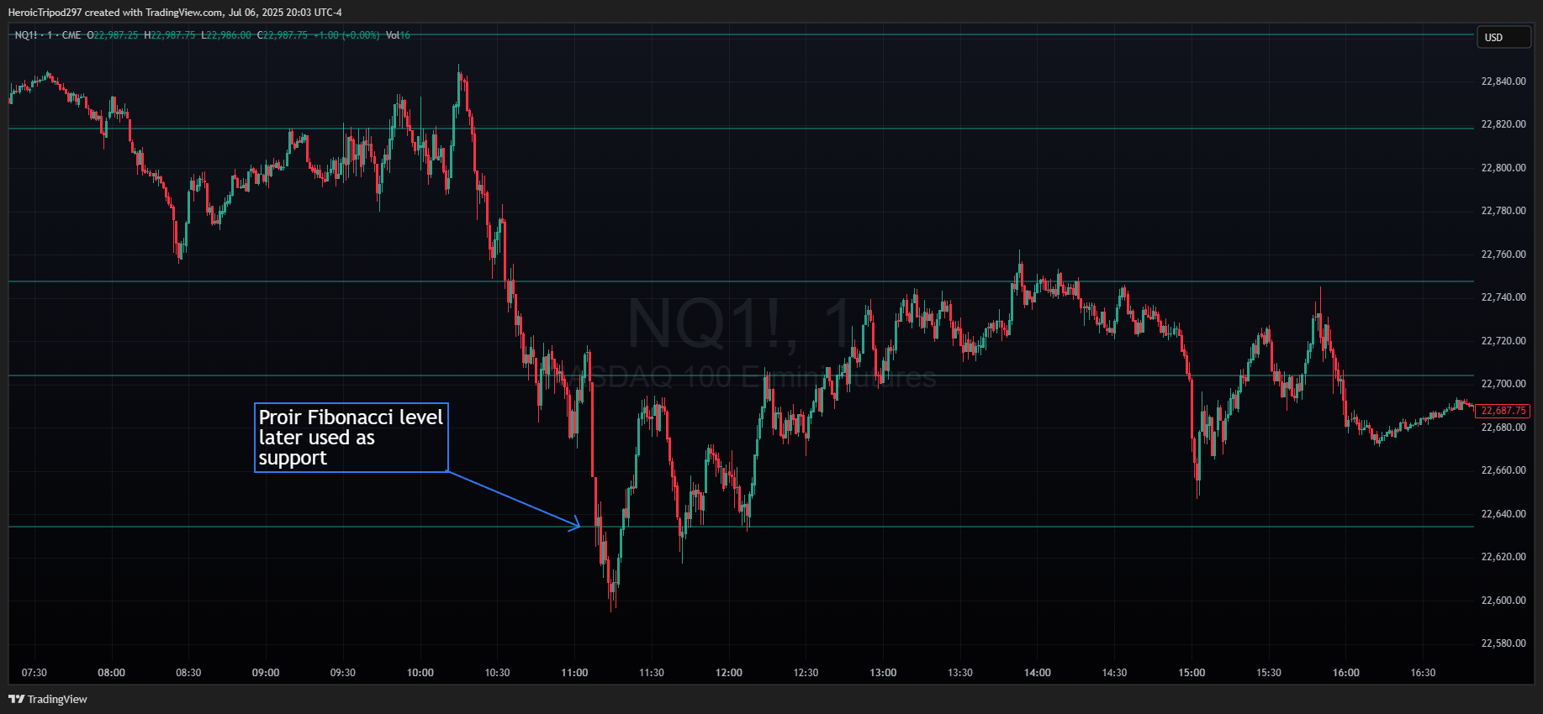
Task: Click the 22,820.00 price axis label
Action: pyautogui.click(x=1503, y=124)
